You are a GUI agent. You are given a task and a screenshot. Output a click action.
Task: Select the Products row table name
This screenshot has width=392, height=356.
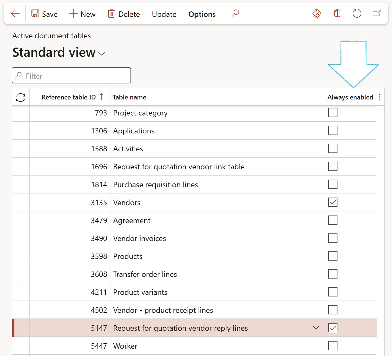point(128,256)
